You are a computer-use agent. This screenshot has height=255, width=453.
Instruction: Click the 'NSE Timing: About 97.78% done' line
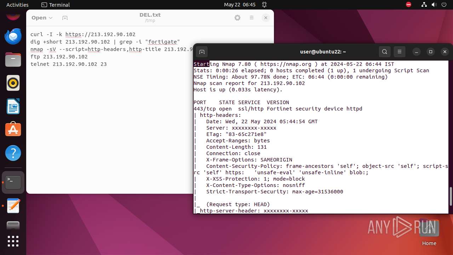pyautogui.click(x=291, y=77)
